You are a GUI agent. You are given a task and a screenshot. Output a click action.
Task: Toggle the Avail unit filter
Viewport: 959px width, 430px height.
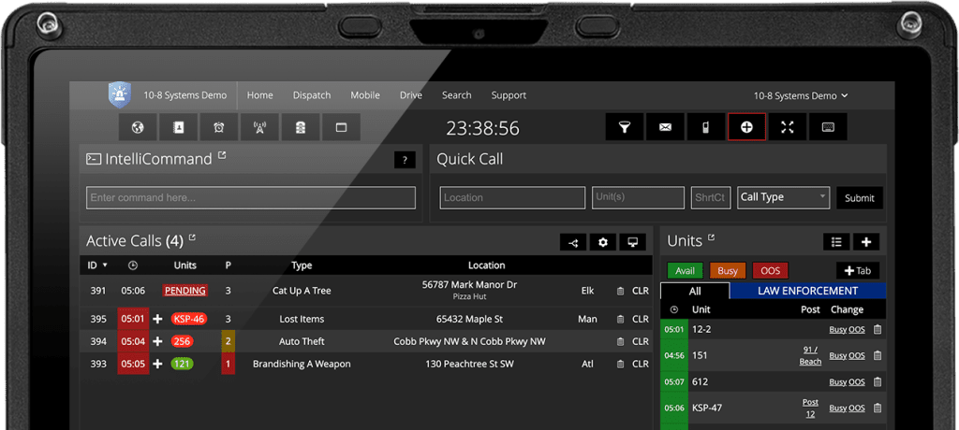coord(685,270)
